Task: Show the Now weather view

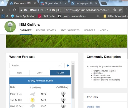Action: tap(19, 73)
